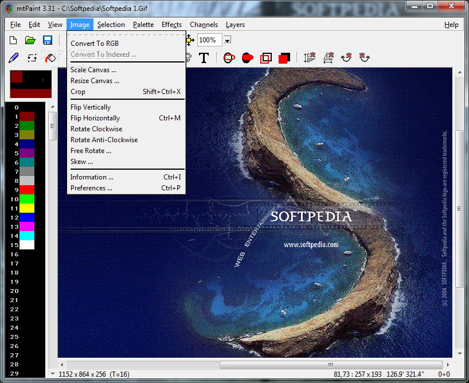Select palette color 11 yellow
The height and width of the screenshot is (383, 469).
(27, 208)
